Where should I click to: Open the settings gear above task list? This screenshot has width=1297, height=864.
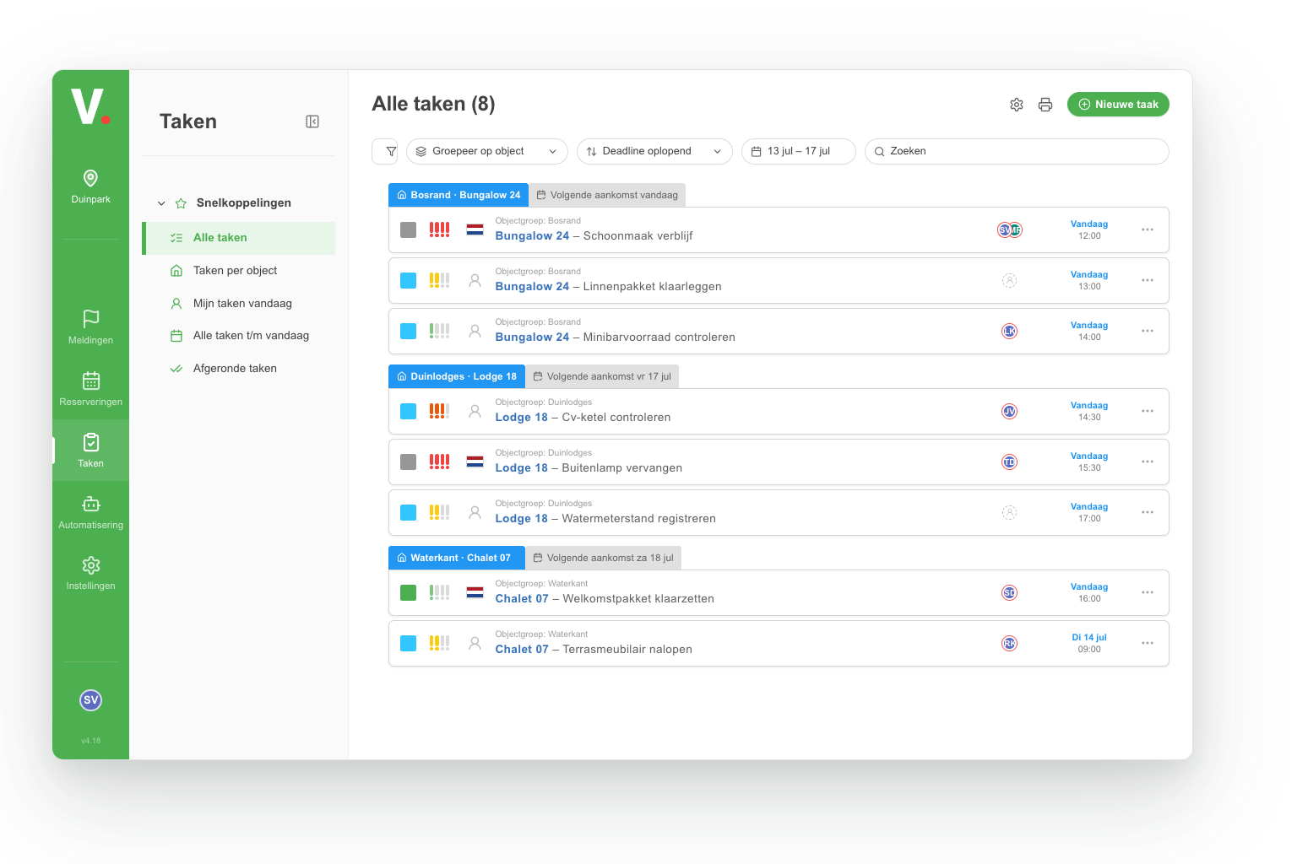1017,105
